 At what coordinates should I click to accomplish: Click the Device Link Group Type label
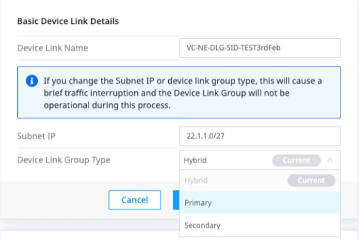63,160
